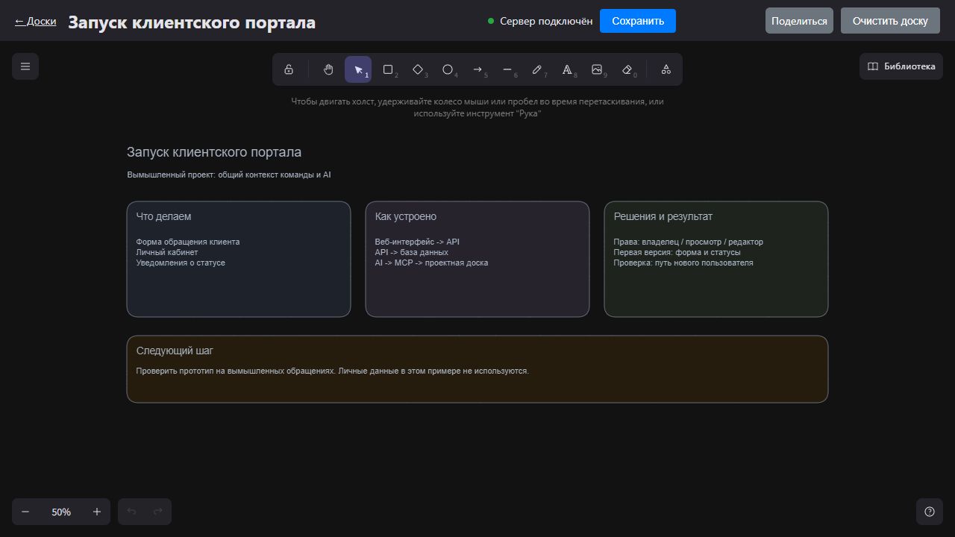Select the Insert image tool

click(x=597, y=69)
